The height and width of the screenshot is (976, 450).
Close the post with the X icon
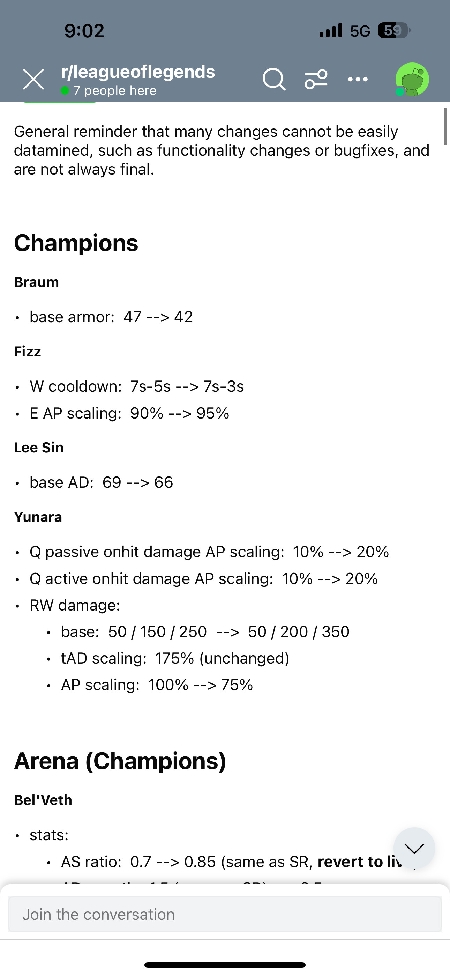(33, 79)
